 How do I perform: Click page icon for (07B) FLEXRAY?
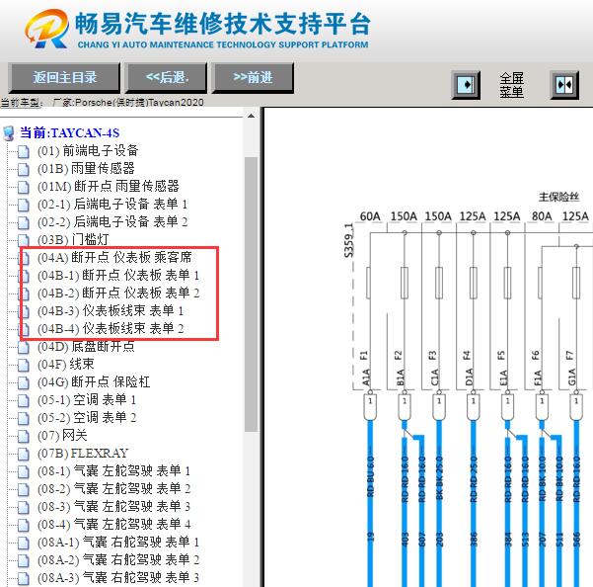(x=23, y=454)
